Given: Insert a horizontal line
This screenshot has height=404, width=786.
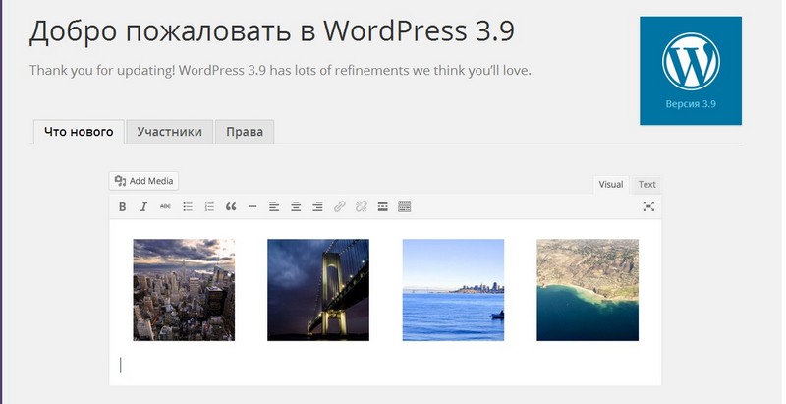Looking at the screenshot, I should 253,206.
